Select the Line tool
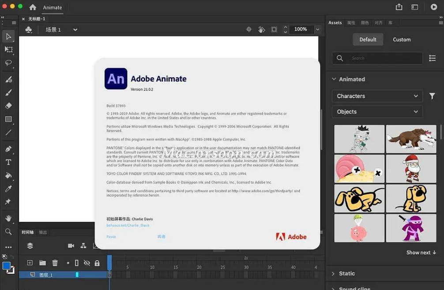Viewport: 444px width, 290px height. [x=8, y=132]
